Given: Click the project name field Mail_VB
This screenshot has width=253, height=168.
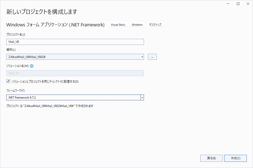Looking at the screenshot, I should click(75, 42).
